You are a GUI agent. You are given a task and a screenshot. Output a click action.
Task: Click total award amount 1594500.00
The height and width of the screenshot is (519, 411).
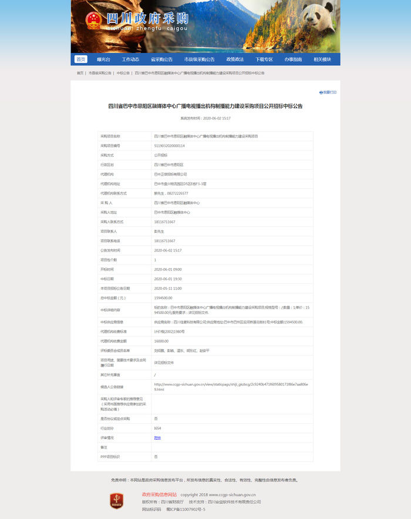163,298
